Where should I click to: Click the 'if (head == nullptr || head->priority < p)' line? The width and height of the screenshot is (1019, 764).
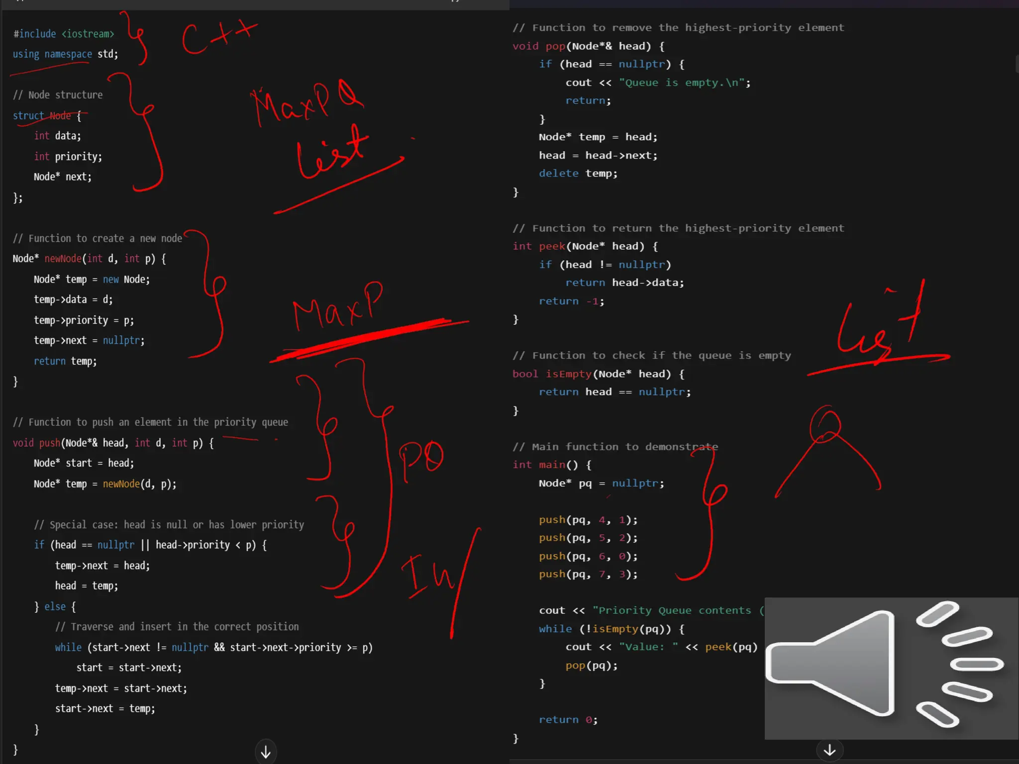pyautogui.click(x=150, y=545)
